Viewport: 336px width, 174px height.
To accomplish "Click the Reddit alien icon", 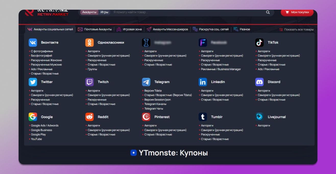I will [x=89, y=117].
